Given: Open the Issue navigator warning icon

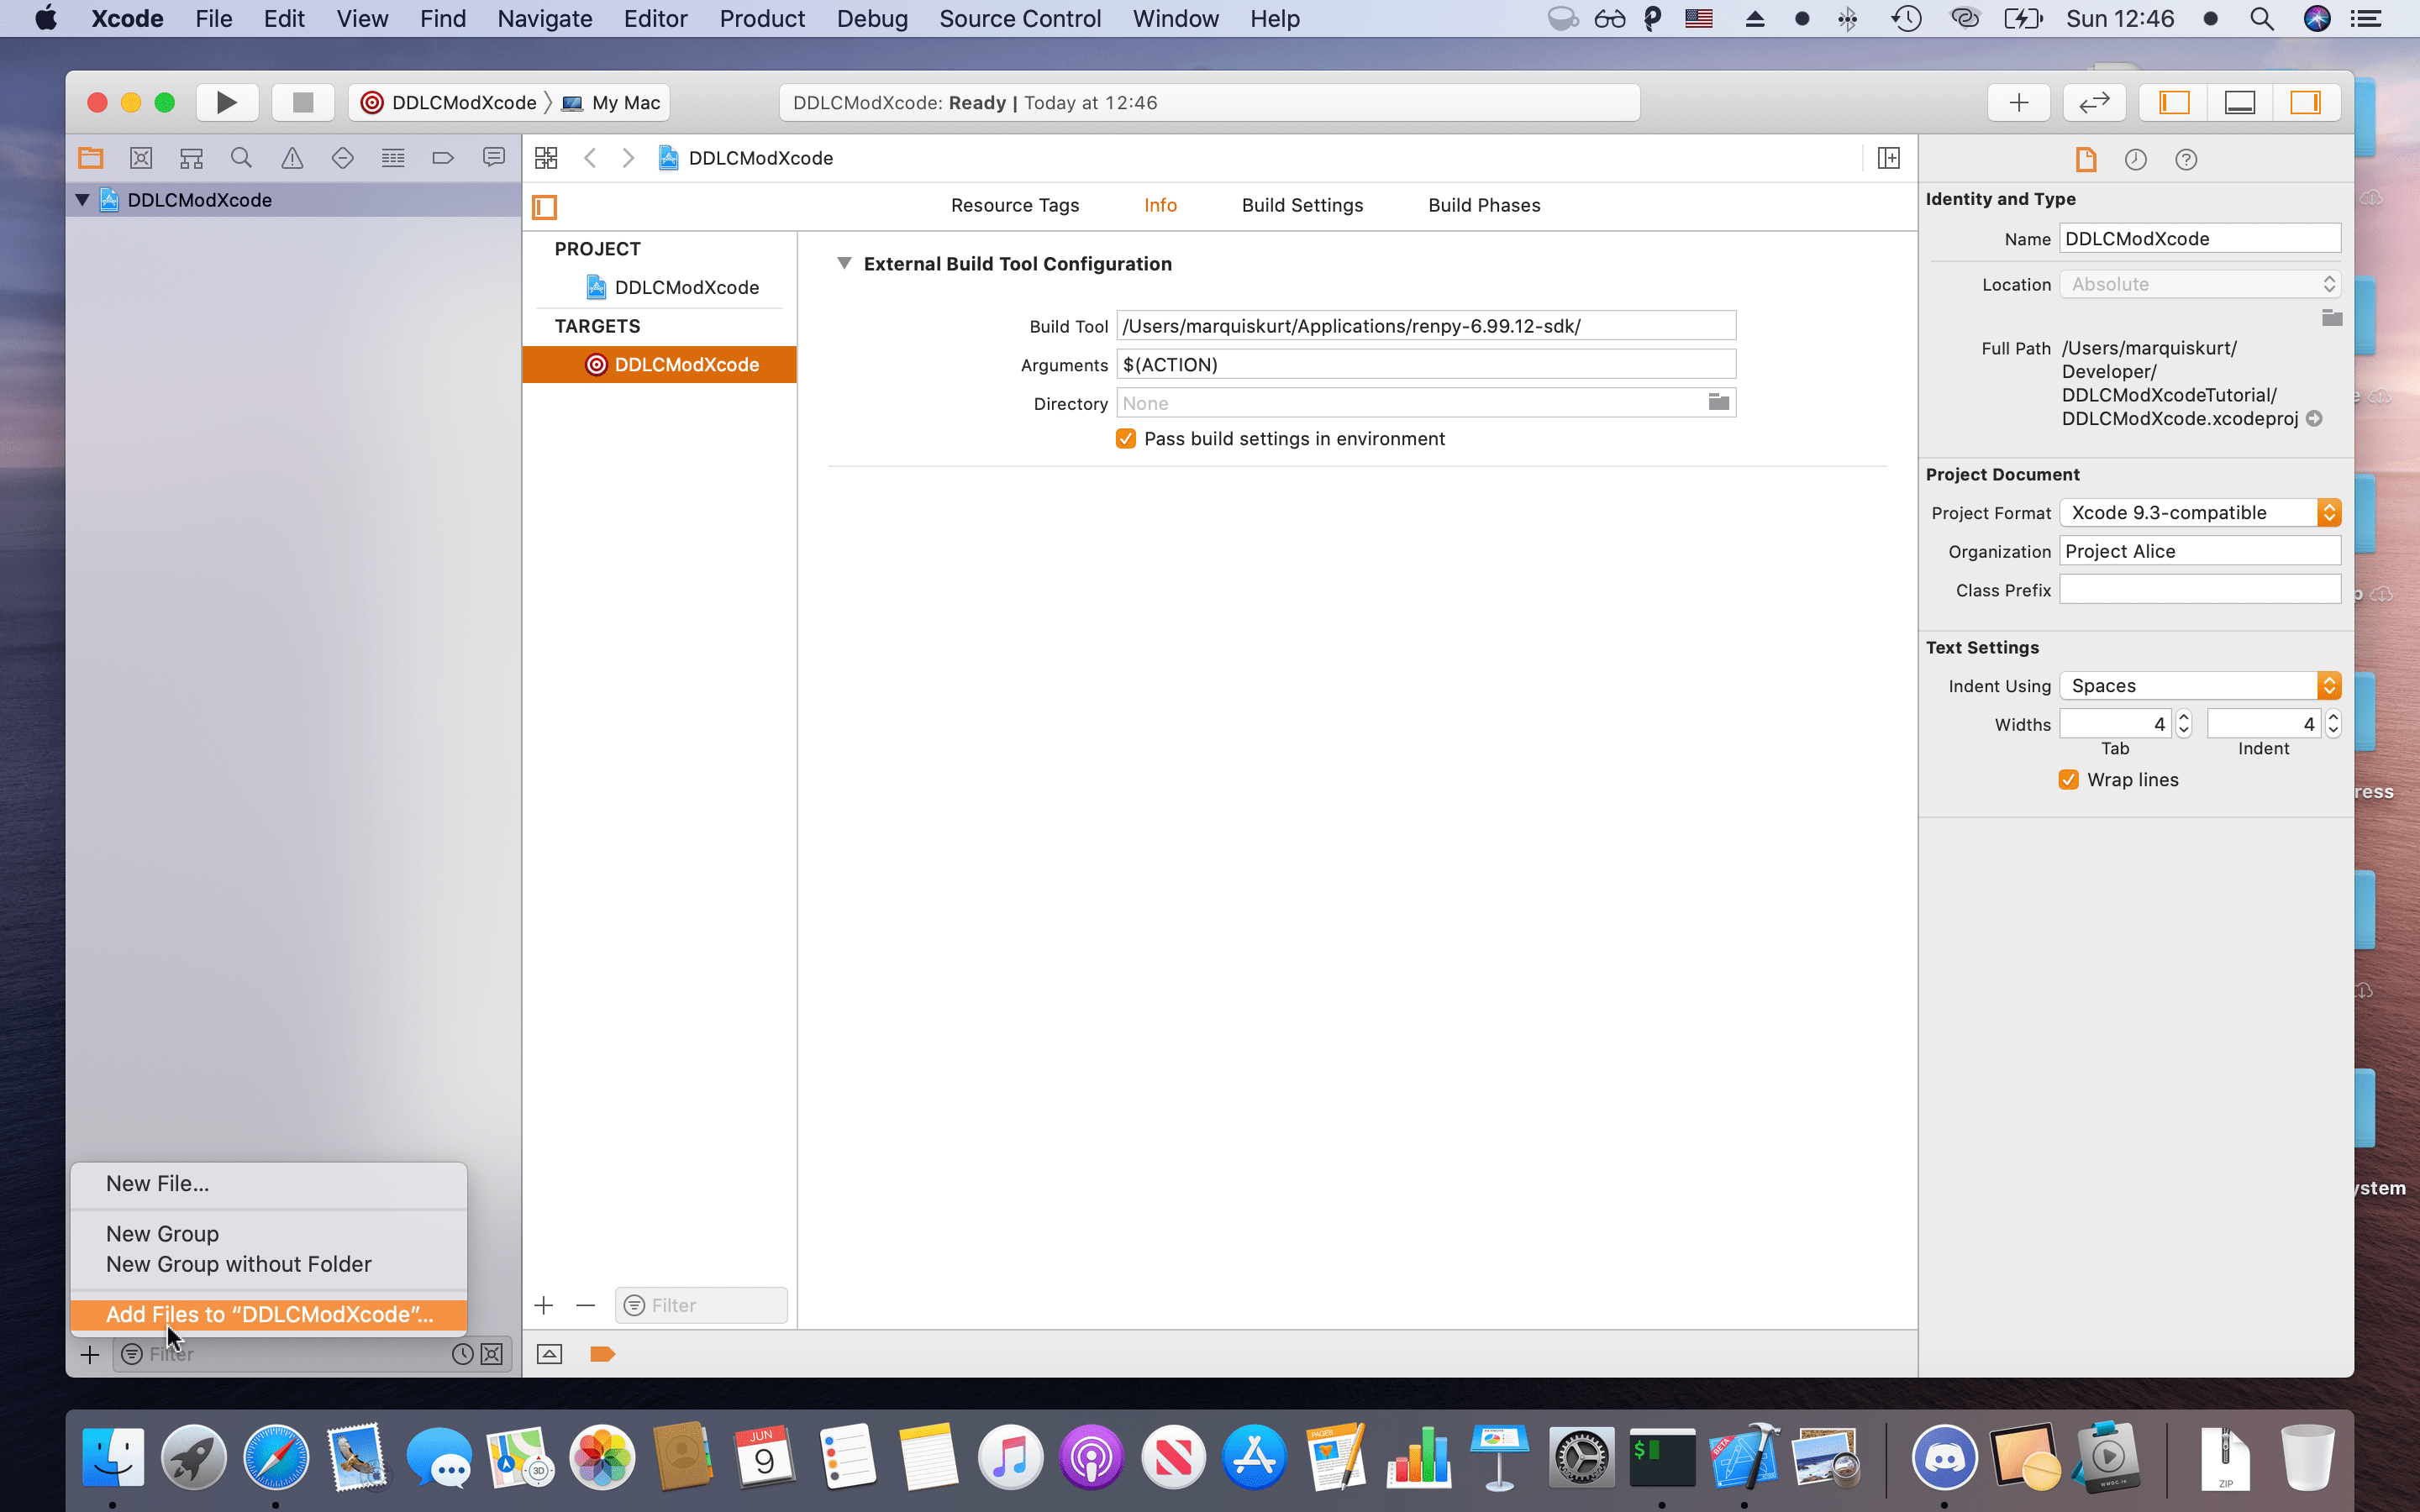Looking at the screenshot, I should pyautogui.click(x=292, y=158).
